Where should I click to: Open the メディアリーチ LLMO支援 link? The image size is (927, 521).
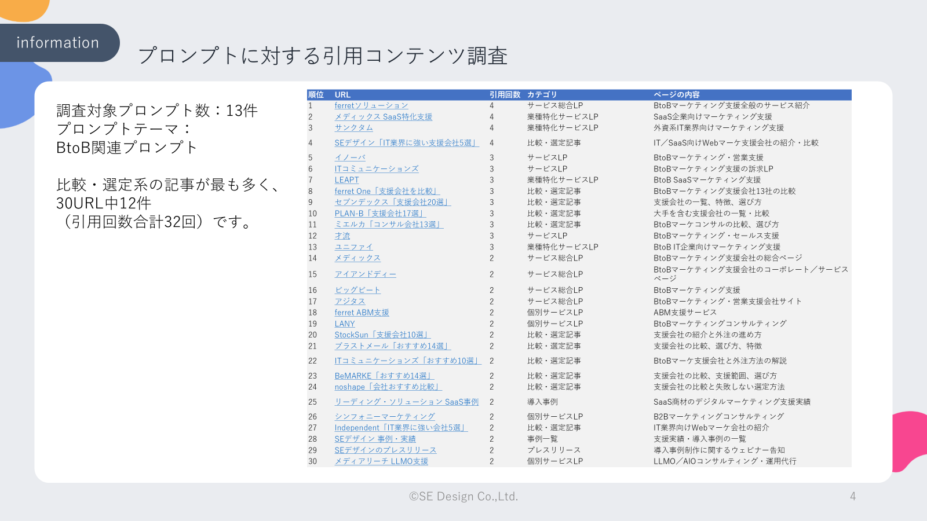tap(381, 461)
